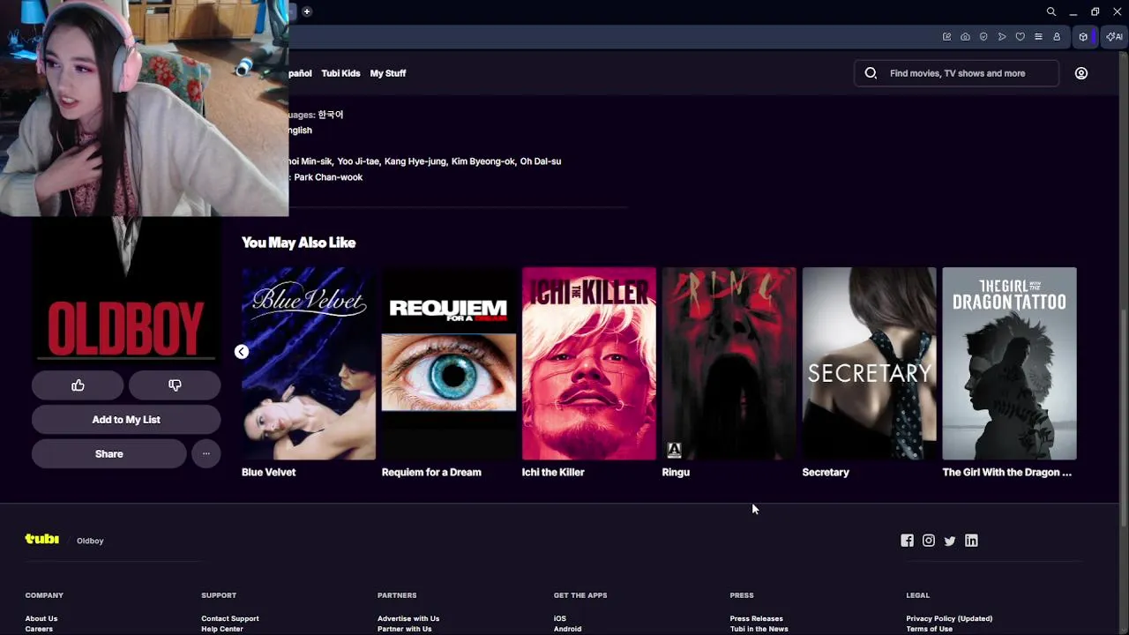This screenshot has width=1129, height=635.
Task: Open a new browser tab with plus icon
Action: pyautogui.click(x=306, y=11)
